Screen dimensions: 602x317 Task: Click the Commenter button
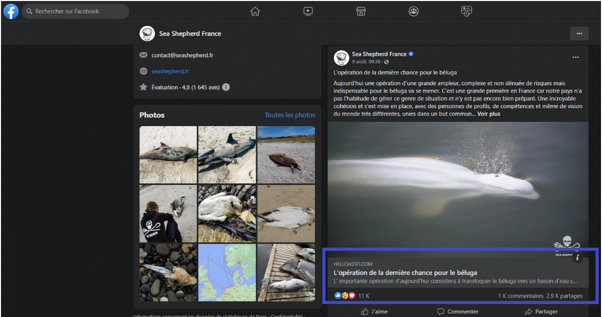[458, 312]
